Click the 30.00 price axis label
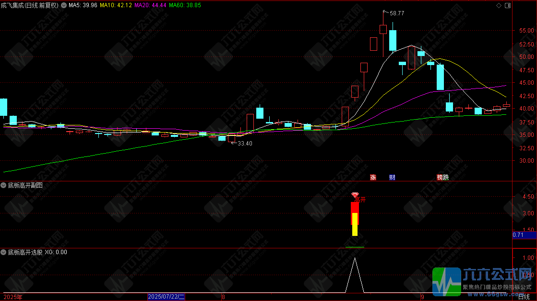This screenshot has height=301, width=537. [x=527, y=161]
